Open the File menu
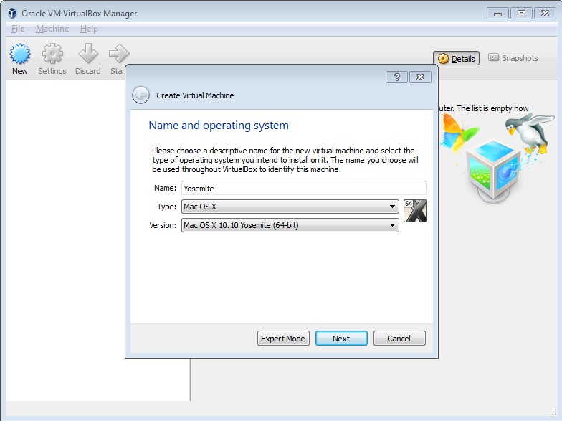This screenshot has height=421, width=562. point(18,29)
